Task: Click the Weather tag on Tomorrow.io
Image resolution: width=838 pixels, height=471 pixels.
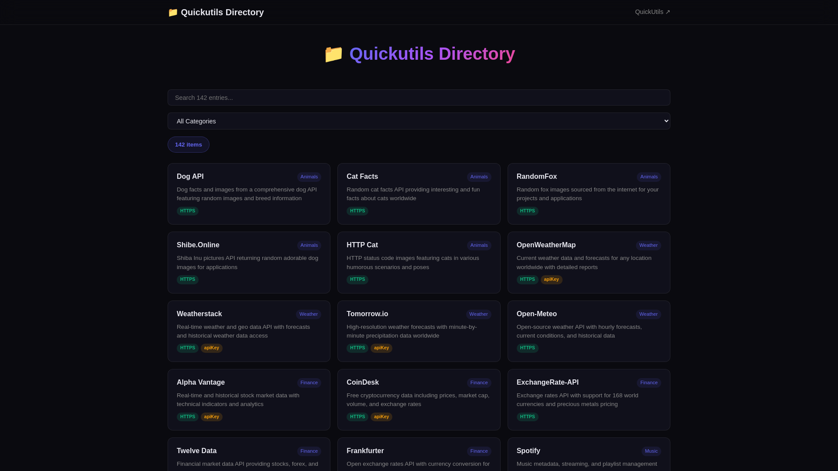Action: click(x=479, y=314)
